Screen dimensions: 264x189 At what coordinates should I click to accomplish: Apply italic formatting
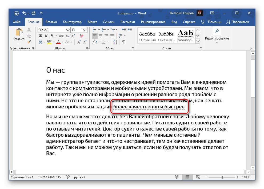[46, 36]
